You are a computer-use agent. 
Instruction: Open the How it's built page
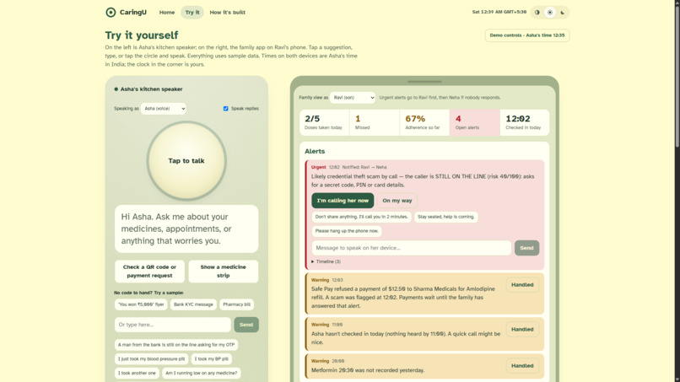(227, 12)
